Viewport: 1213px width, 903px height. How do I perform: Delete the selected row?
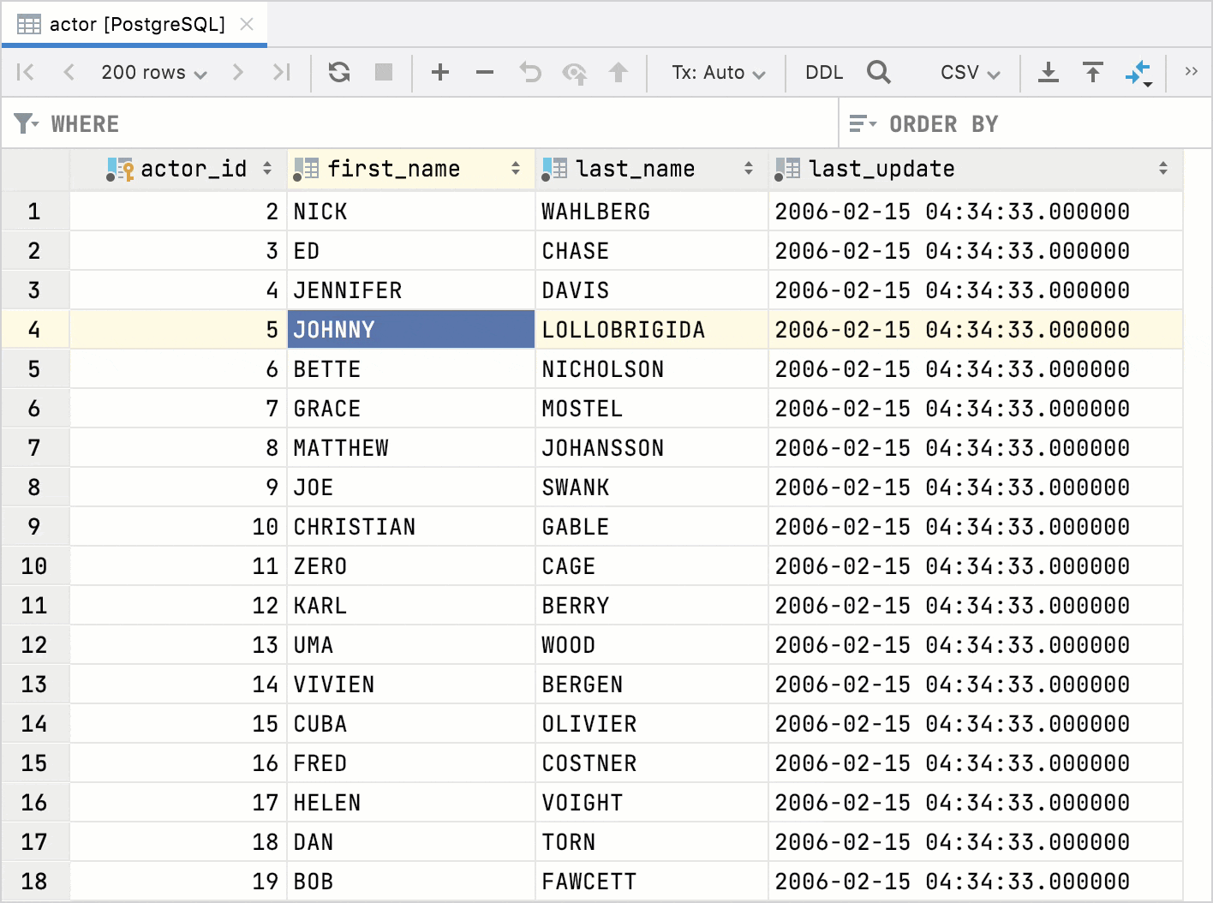tap(485, 72)
